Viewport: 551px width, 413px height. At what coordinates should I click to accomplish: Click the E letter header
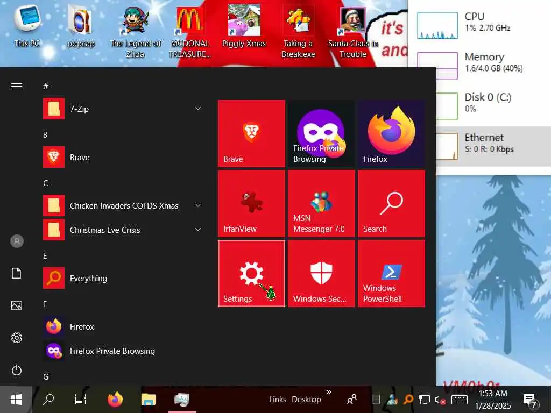[45, 255]
